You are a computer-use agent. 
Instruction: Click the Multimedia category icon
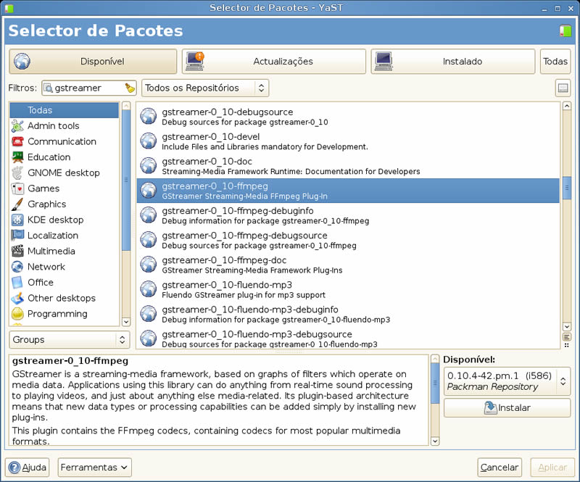17,252
